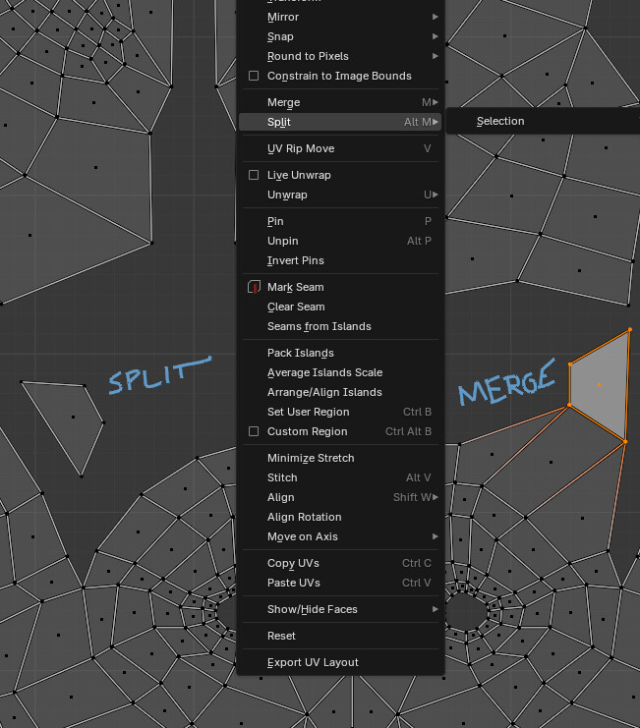The width and height of the screenshot is (640, 728).
Task: Click UV Rip Move
Action: click(340, 148)
